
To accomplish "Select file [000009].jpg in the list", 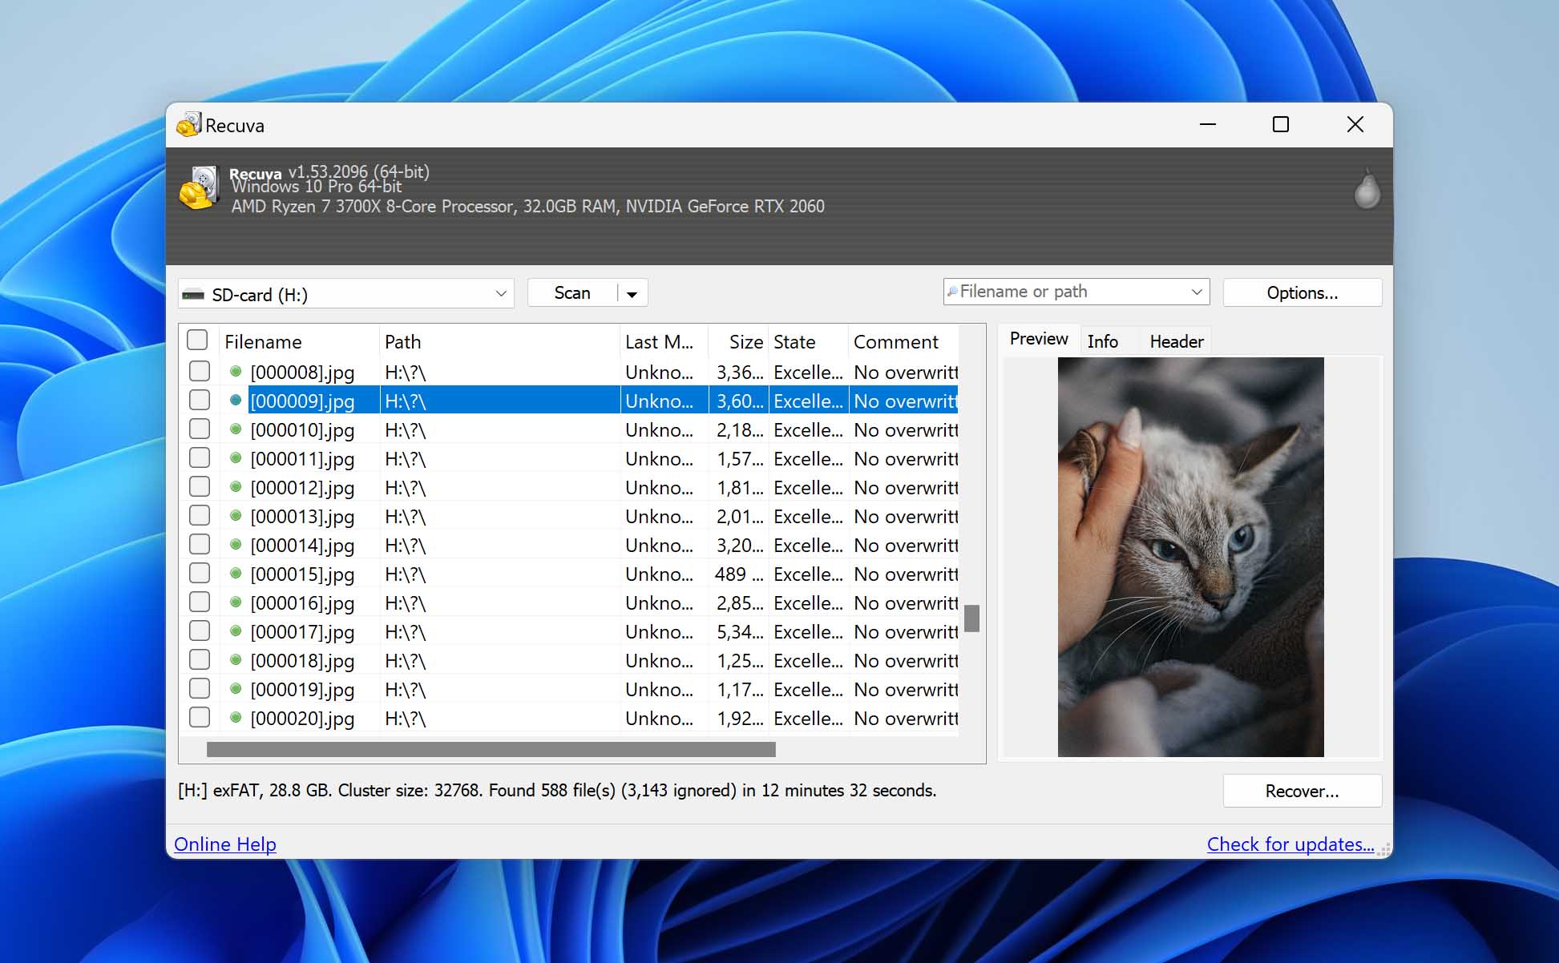I will [x=301, y=401].
